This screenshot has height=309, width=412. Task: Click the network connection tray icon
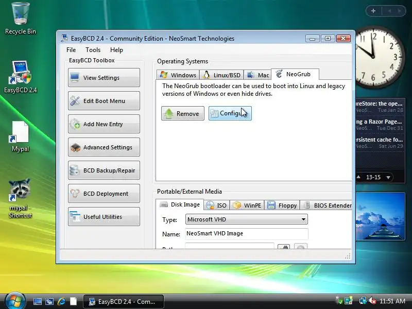coord(363,301)
